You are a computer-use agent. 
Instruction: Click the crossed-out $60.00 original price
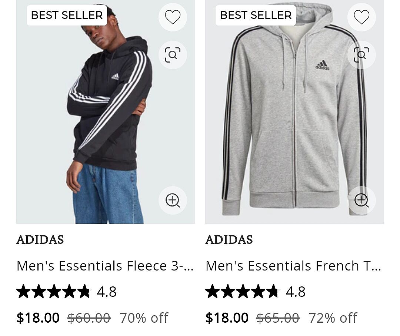tap(89, 317)
